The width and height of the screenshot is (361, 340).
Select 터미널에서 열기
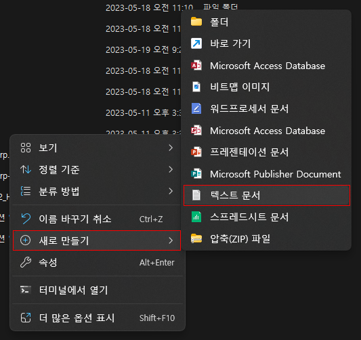point(97,290)
